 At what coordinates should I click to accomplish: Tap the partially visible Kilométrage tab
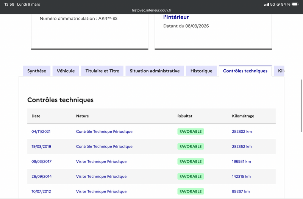[x=280, y=71]
